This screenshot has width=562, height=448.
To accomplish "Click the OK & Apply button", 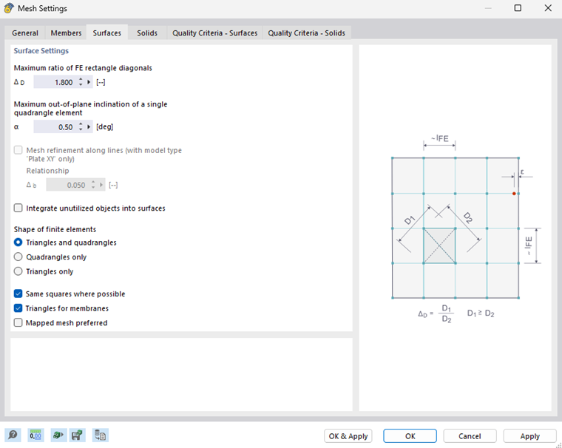I will tap(348, 436).
